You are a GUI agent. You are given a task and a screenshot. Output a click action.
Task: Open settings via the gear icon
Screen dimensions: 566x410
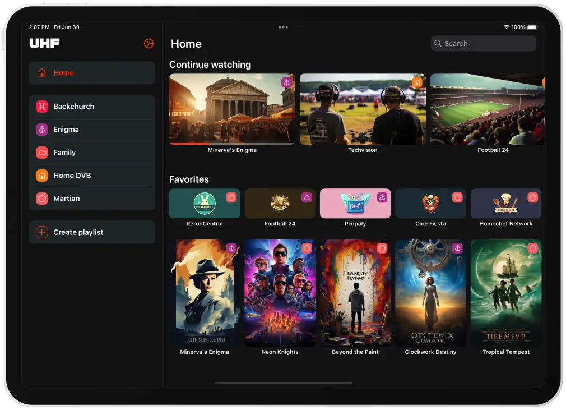click(148, 43)
